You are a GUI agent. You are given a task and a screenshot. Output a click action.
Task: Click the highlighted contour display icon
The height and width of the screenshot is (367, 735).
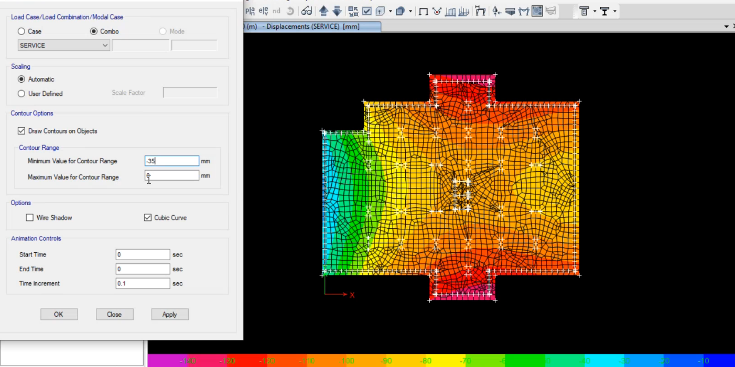[537, 11]
